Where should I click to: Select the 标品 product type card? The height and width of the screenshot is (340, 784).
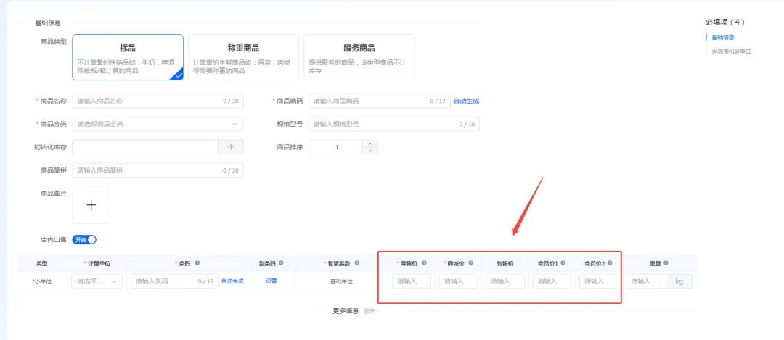point(128,57)
